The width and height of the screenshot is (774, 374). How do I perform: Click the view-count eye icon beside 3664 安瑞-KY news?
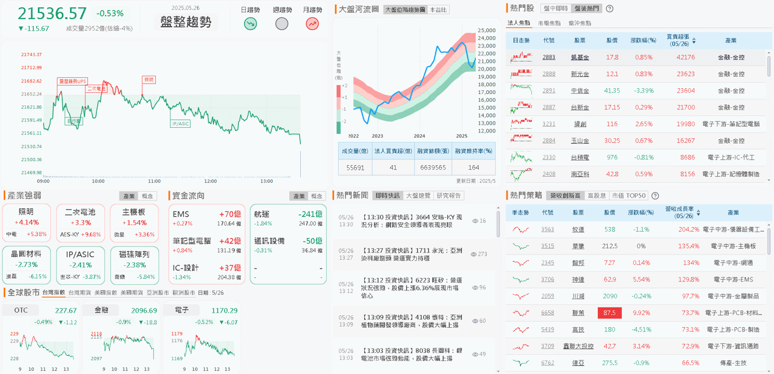475,221
